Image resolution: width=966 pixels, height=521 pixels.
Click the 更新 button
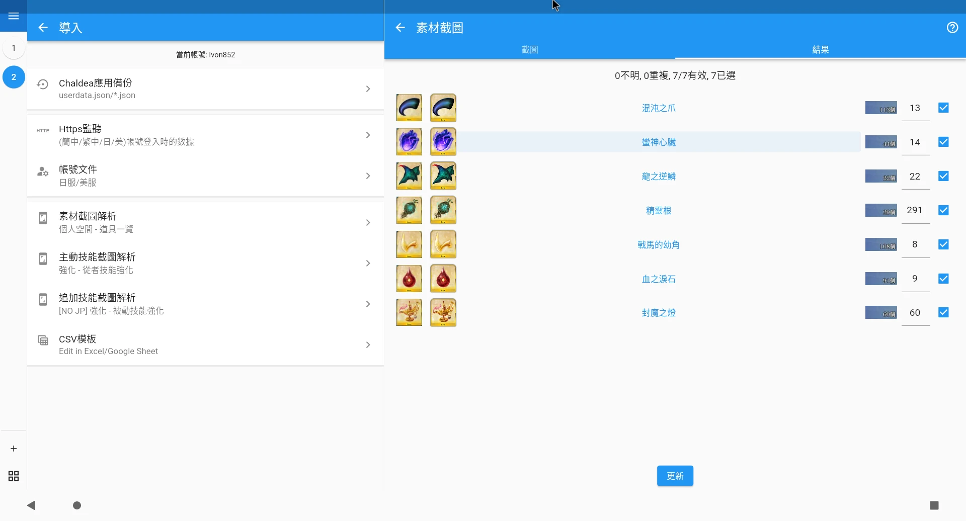point(675,476)
